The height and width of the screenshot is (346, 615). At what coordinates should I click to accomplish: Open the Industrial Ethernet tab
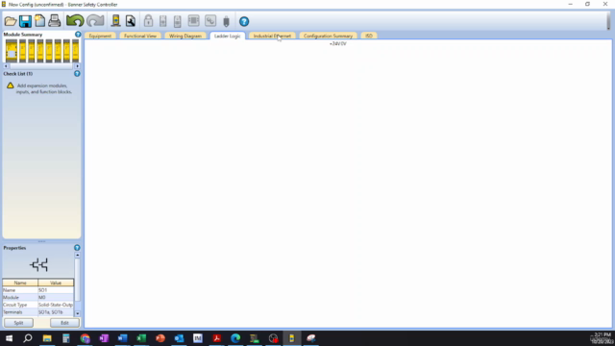pos(272,36)
